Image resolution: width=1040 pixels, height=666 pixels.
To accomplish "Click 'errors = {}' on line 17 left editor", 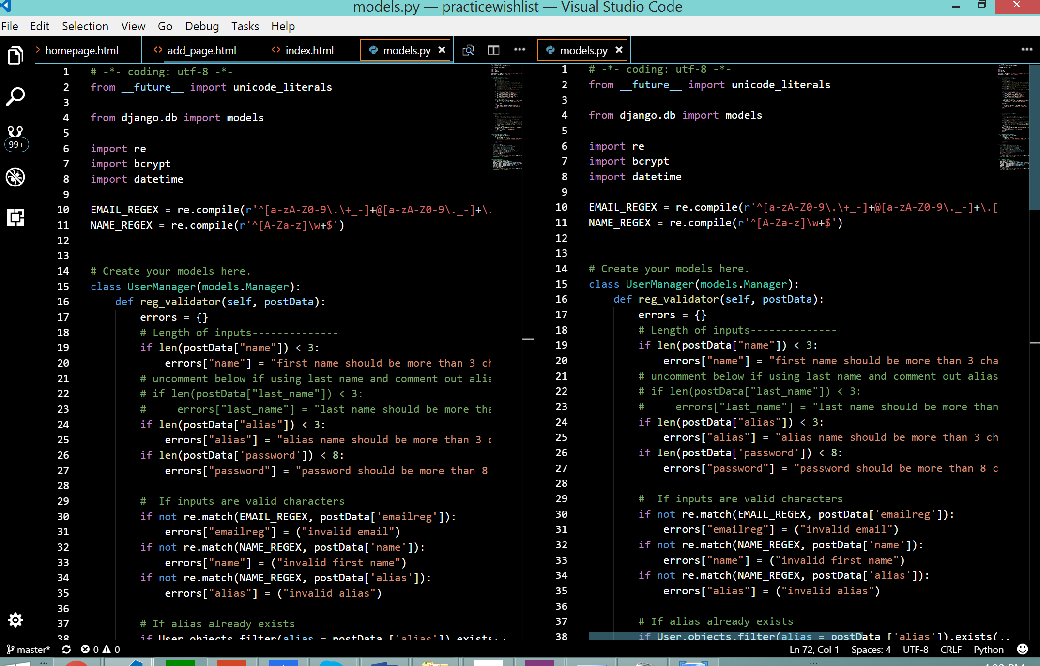I will pyautogui.click(x=174, y=317).
